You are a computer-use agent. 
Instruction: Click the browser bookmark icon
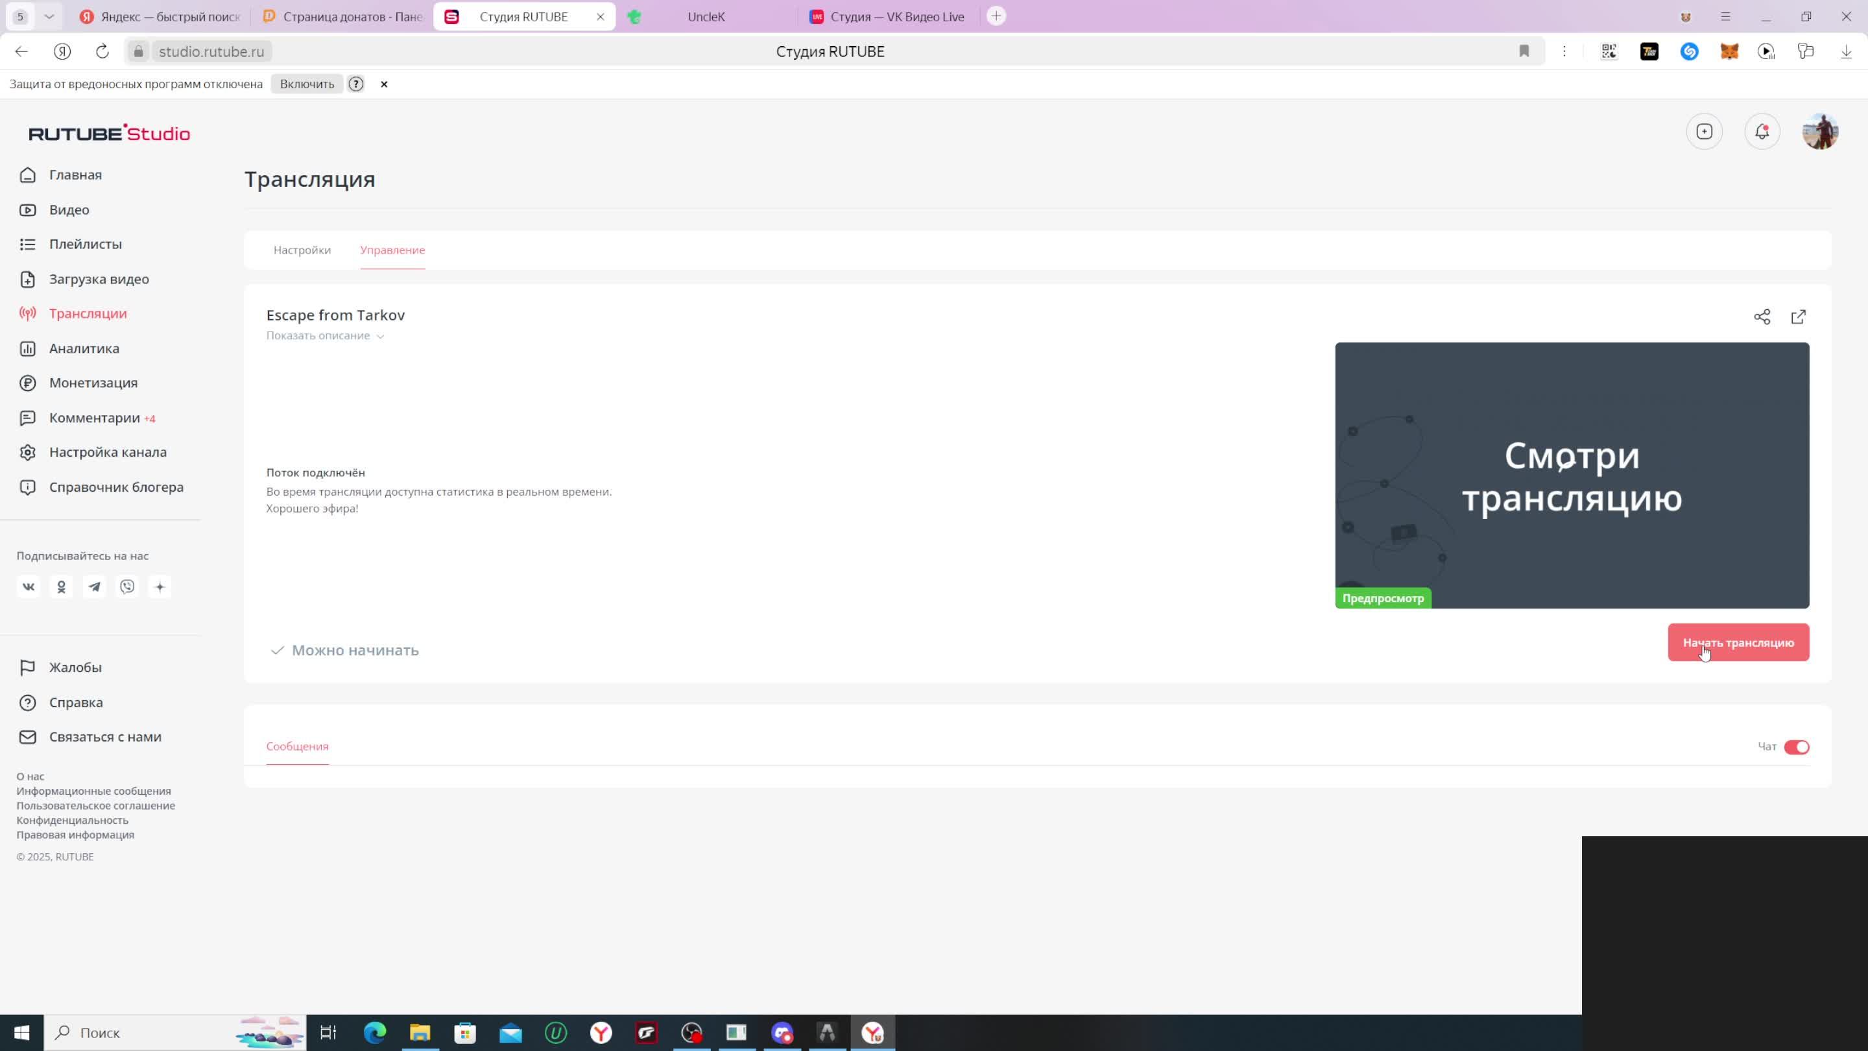[1524, 51]
